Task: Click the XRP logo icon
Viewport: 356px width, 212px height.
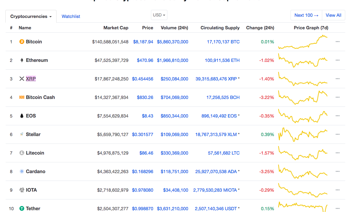Action: [x=22, y=79]
